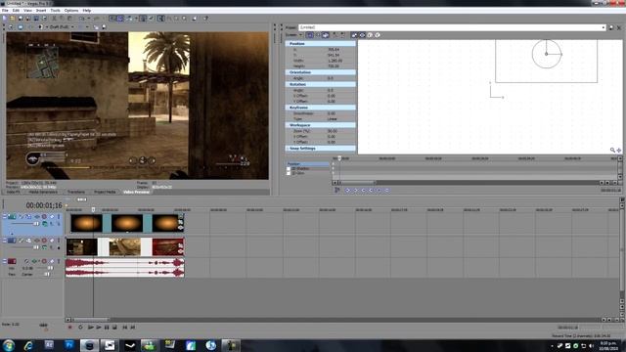Save the project via toolbar disk icon

[x=21, y=19]
